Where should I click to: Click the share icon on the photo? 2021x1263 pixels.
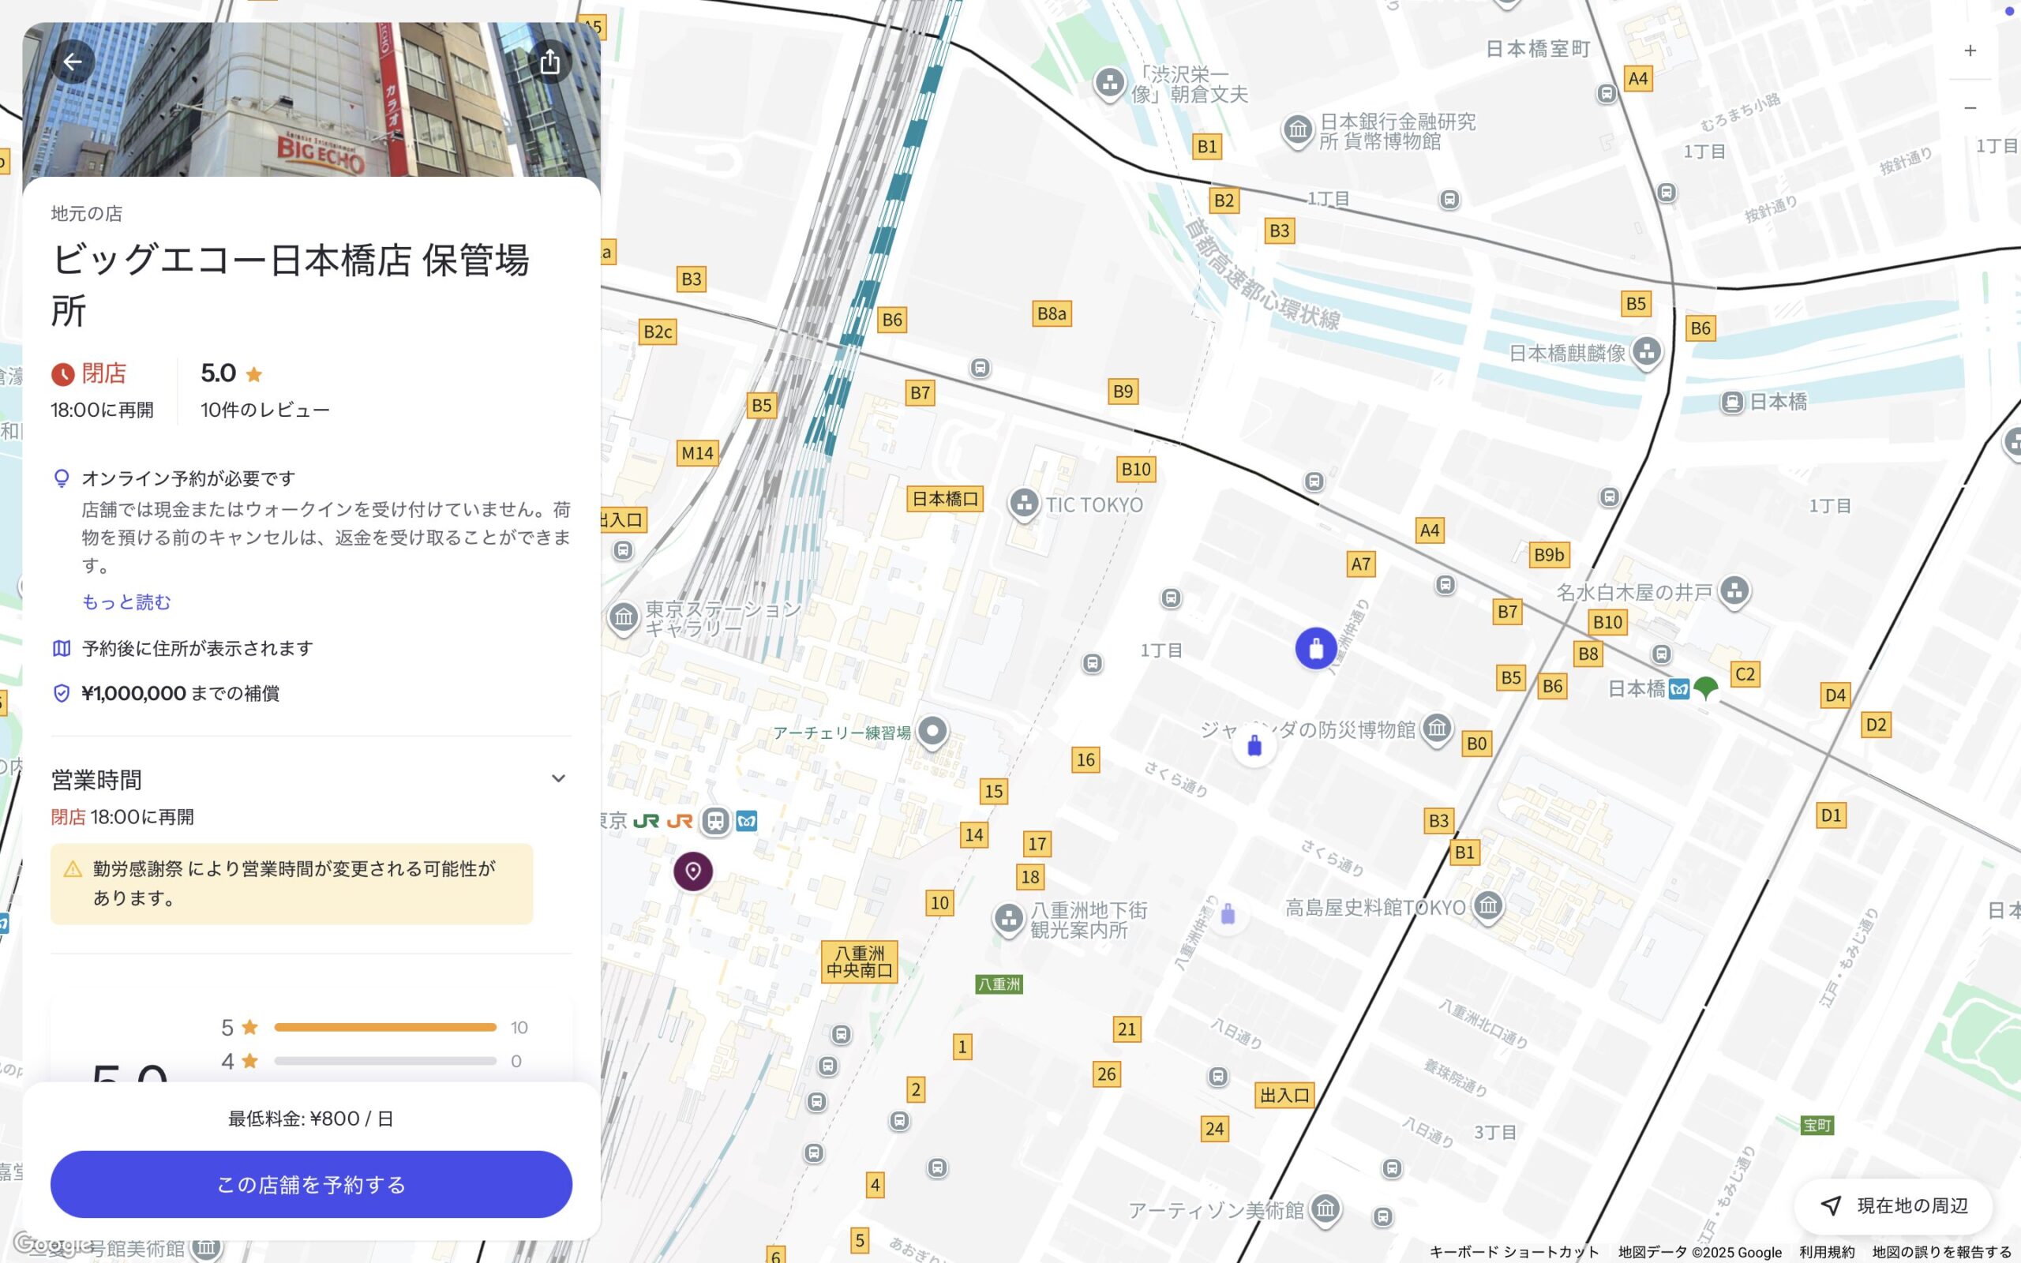pos(549,62)
